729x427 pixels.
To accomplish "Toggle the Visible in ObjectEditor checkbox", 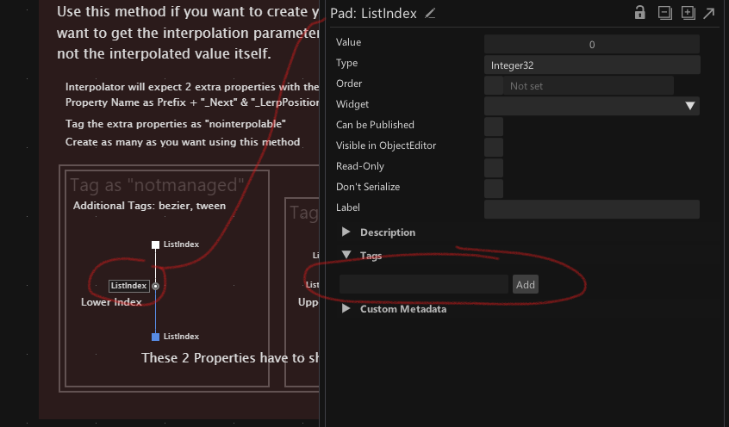I will [494, 147].
